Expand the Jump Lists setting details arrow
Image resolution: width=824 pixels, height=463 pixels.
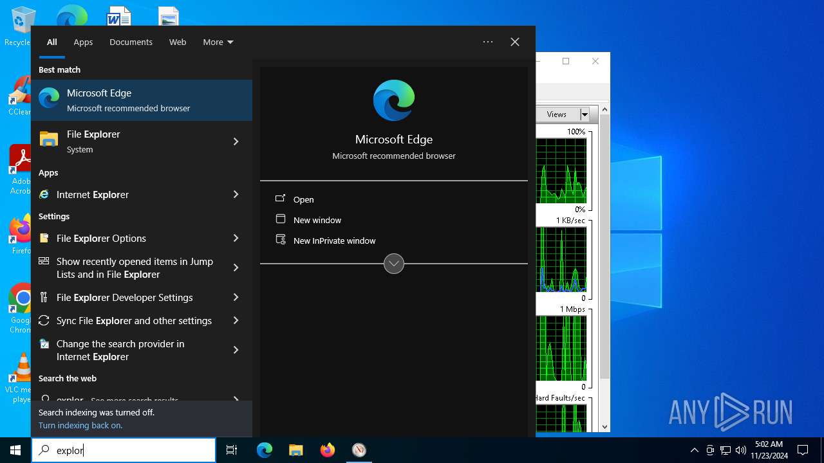[236, 268]
